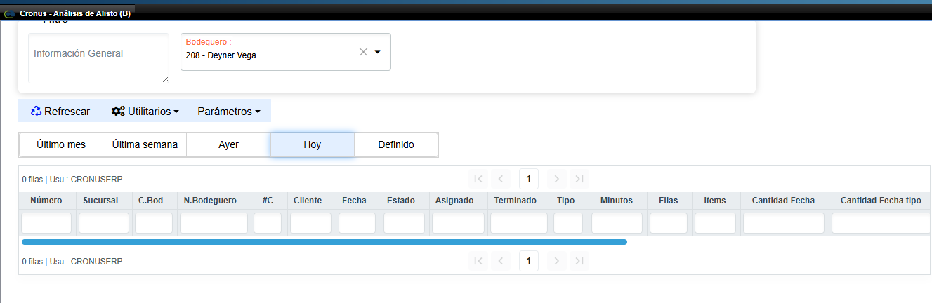Click page 1 in bottom pager
Viewport: 932px width, 303px height.
click(528, 261)
